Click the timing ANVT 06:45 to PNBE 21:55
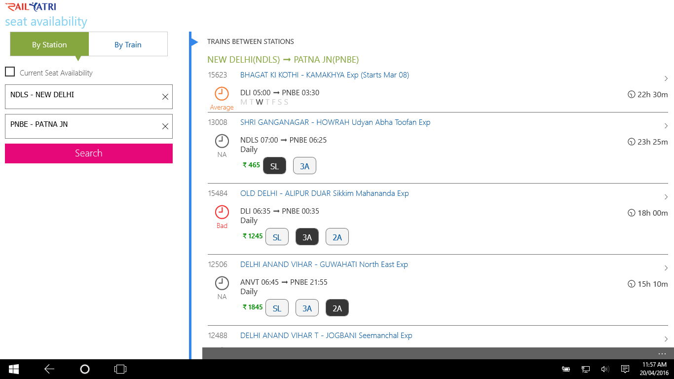This screenshot has width=674, height=379. pos(284,282)
